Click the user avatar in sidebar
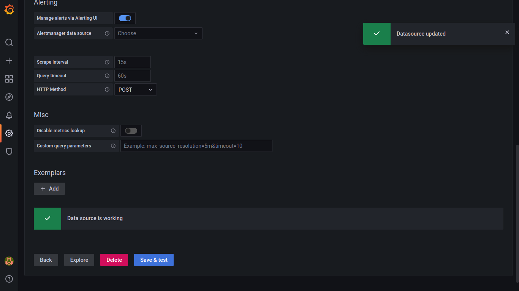The image size is (519, 291). tap(9, 261)
